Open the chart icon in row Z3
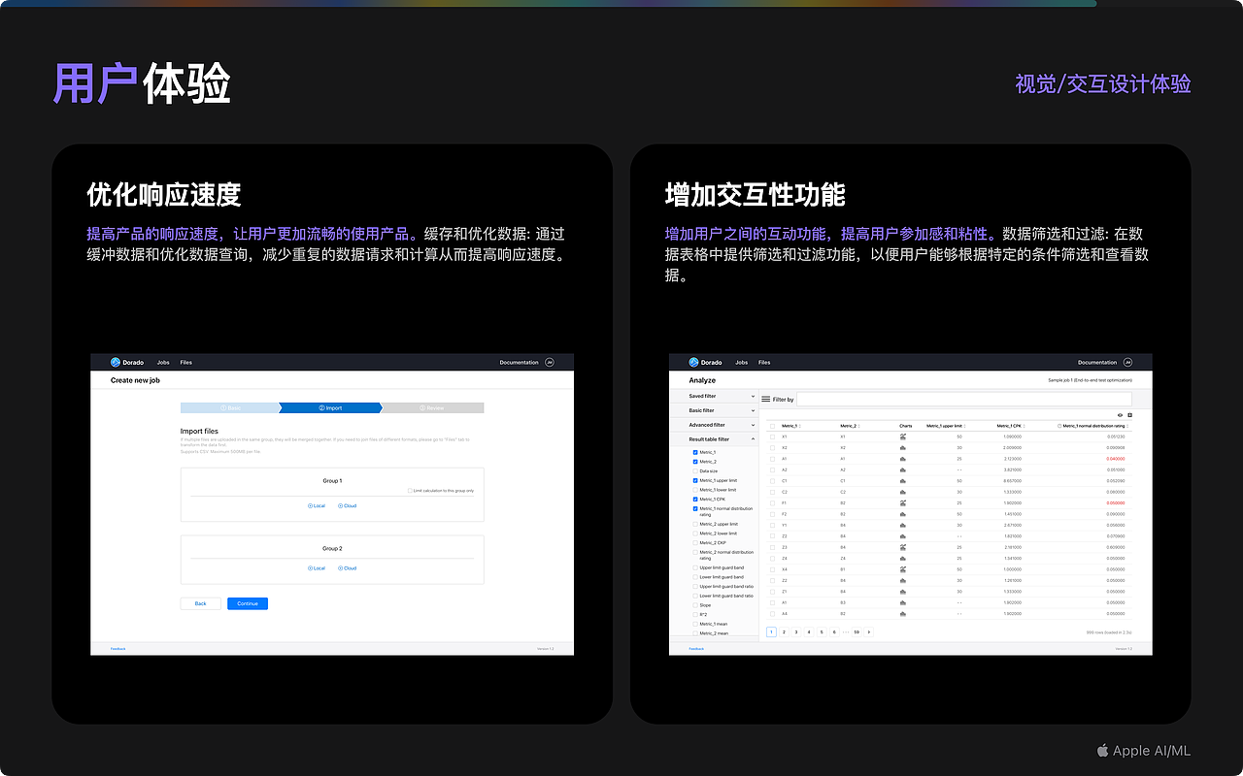This screenshot has width=1243, height=776. click(x=903, y=547)
